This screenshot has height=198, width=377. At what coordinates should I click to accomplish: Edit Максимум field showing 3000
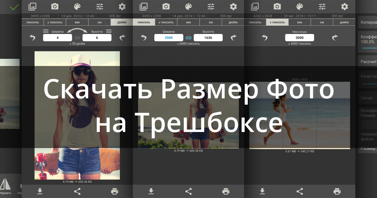point(300,38)
